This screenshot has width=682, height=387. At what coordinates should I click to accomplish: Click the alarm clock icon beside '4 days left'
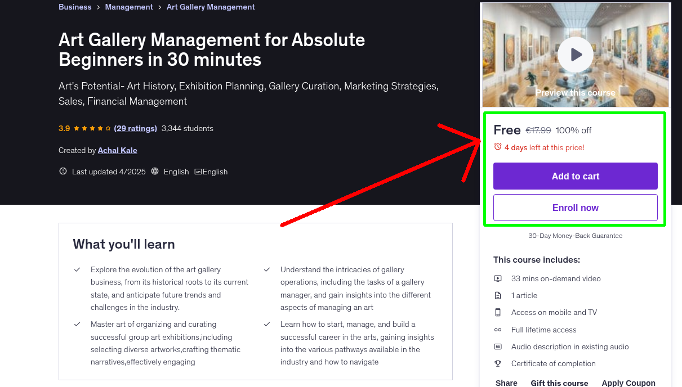[497, 146]
